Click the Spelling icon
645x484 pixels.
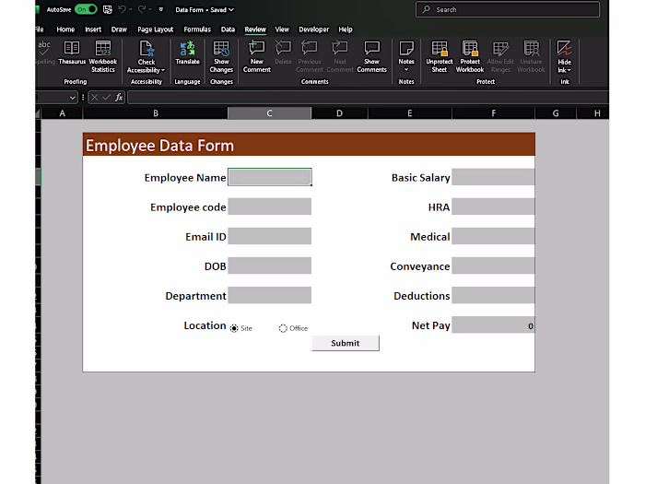coord(44,48)
